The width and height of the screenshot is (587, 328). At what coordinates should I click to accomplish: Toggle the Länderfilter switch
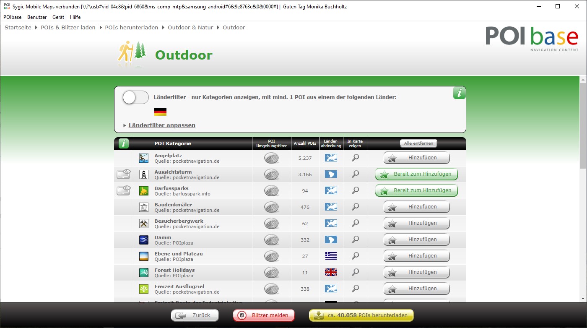point(135,97)
